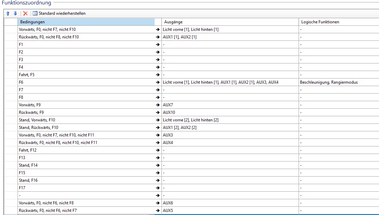Move the selected row down with the blue down arrow
This screenshot has height=215, width=379.
(x=15, y=13)
